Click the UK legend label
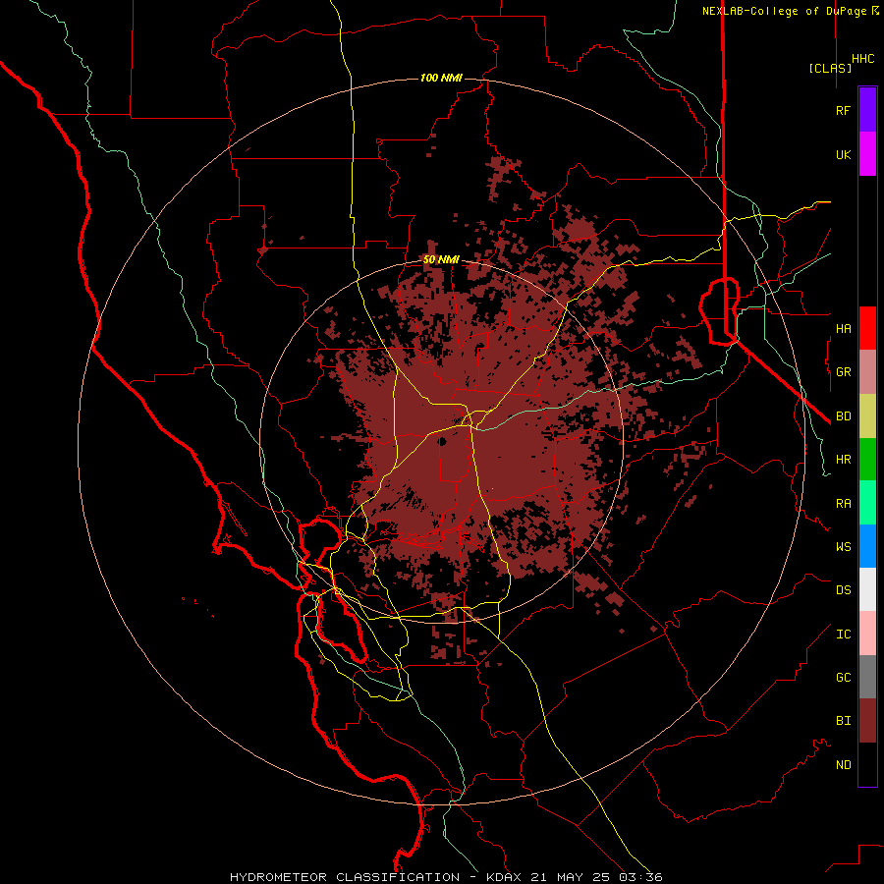Image resolution: width=884 pixels, height=884 pixels. coord(843,154)
